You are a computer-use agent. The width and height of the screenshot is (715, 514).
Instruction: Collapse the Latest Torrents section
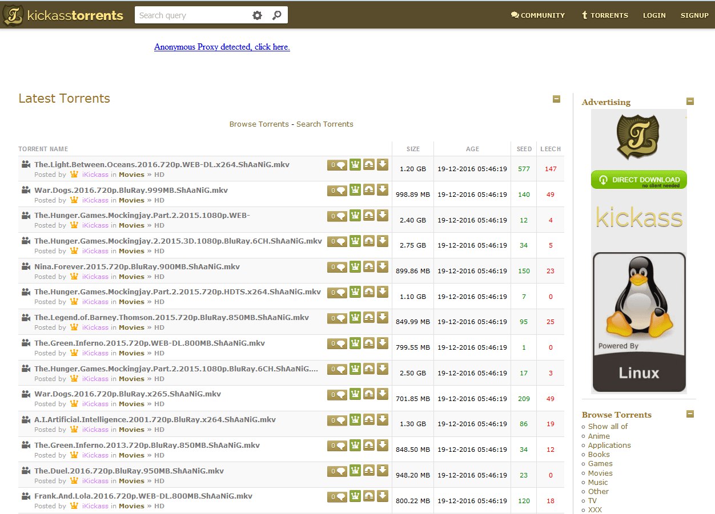point(556,99)
